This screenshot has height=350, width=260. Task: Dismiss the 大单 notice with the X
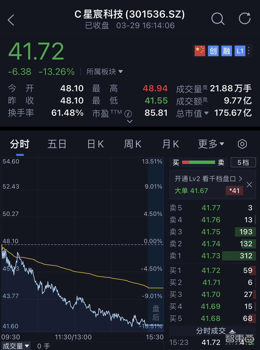click(x=249, y=185)
